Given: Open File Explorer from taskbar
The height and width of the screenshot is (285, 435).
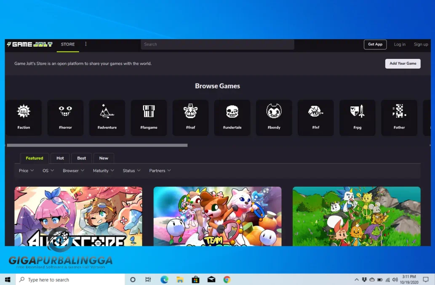Looking at the screenshot, I should [x=180, y=280].
